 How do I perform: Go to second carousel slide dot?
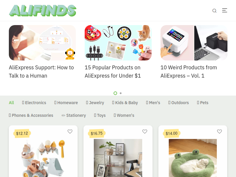121,93
